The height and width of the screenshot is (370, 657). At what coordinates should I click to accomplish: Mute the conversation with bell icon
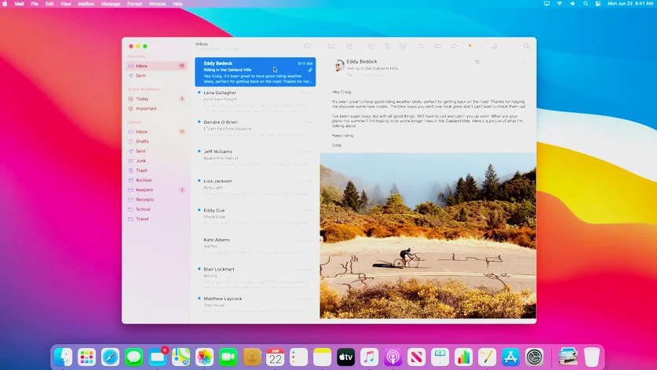pos(495,46)
